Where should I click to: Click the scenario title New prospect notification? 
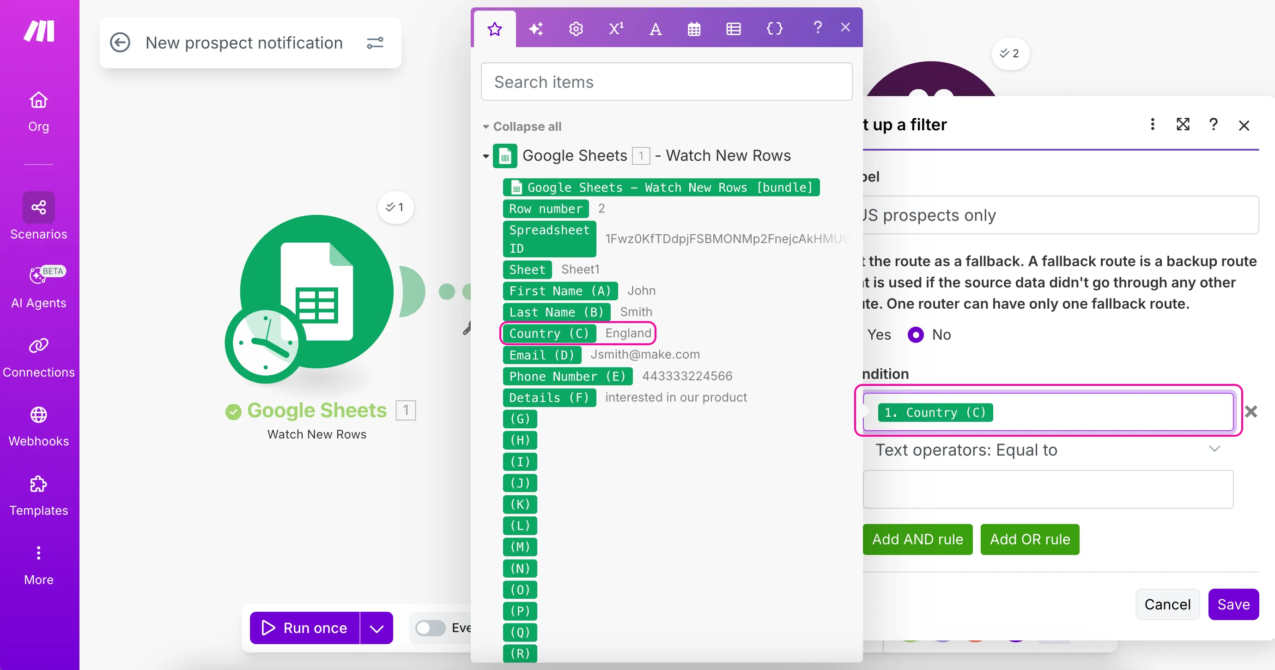tap(244, 43)
